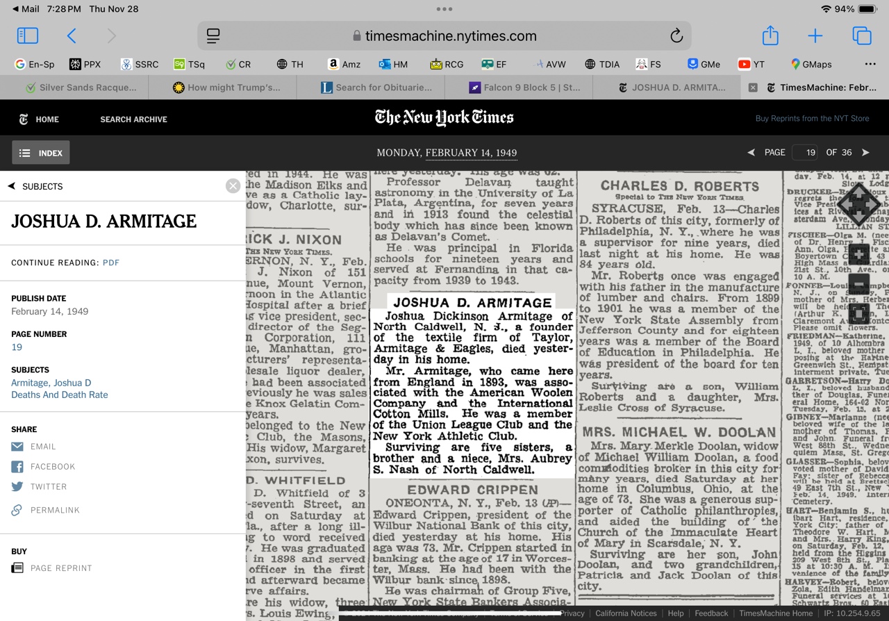The image size is (889, 621).
Task: Open the Privacy footer link
Action: point(572,613)
